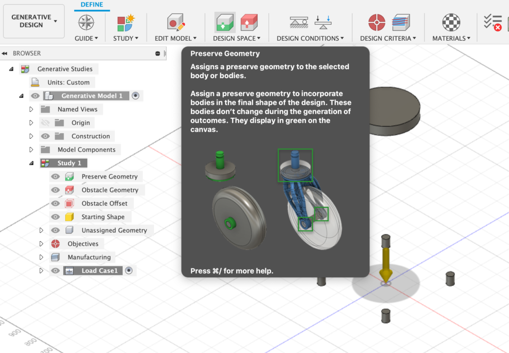This screenshot has height=353, width=509.
Task: Select the Preserve Geometry tool icon
Action: (225, 22)
